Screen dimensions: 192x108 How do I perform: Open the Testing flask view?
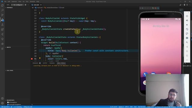pos(2,25)
